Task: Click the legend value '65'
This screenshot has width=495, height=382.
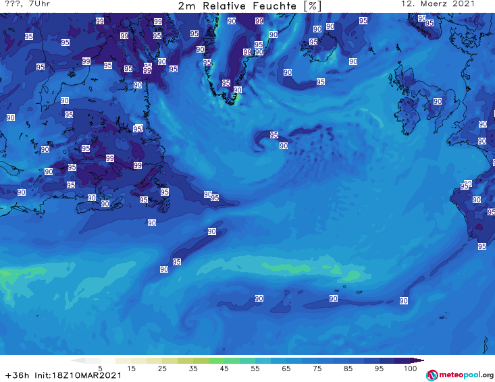Action: pos(286,369)
